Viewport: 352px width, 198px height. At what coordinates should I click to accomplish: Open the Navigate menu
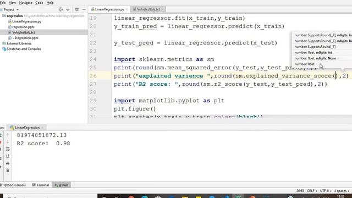pyautogui.click(x=26, y=3)
